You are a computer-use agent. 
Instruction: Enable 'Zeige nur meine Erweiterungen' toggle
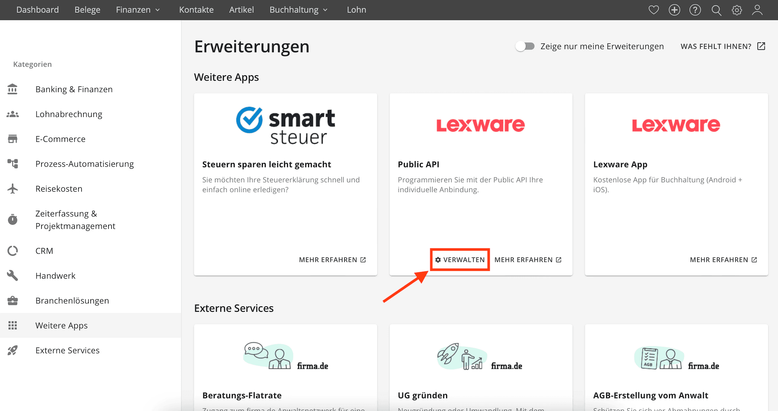525,46
